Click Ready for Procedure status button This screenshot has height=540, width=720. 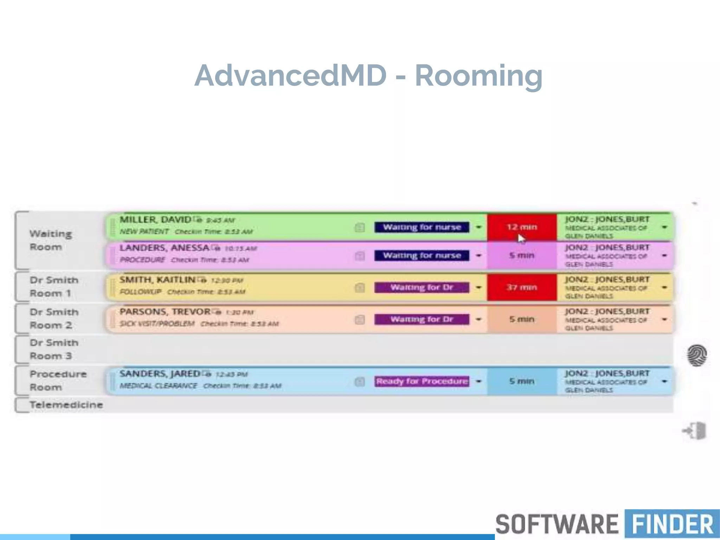[x=422, y=381]
